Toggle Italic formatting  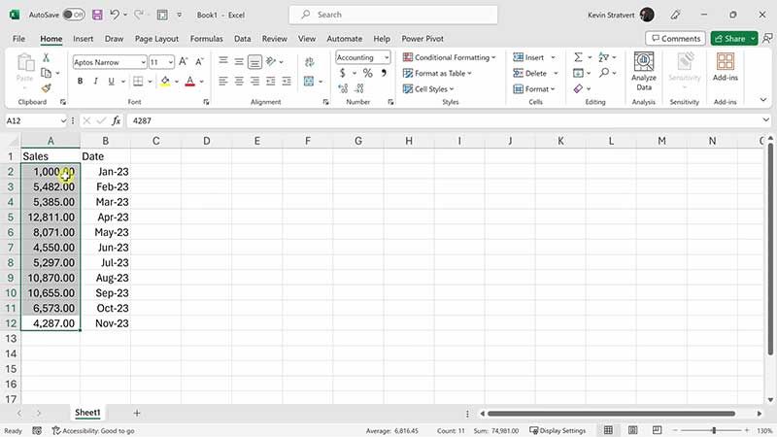[x=95, y=81]
